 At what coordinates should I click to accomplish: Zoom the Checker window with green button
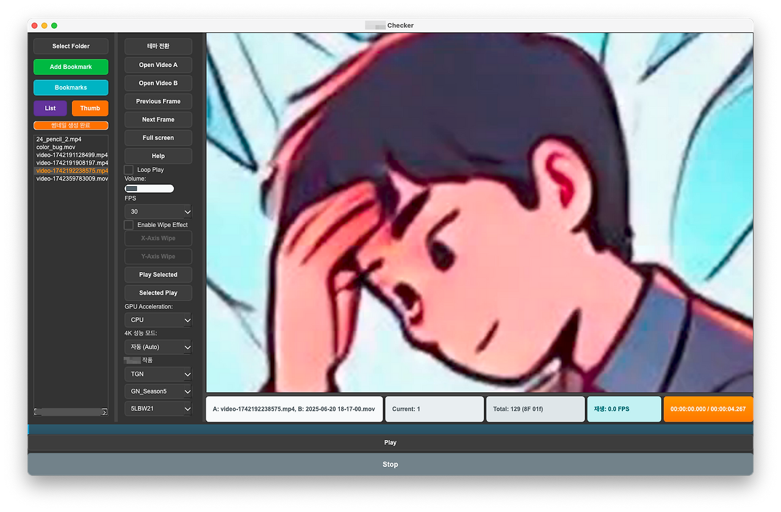click(54, 26)
